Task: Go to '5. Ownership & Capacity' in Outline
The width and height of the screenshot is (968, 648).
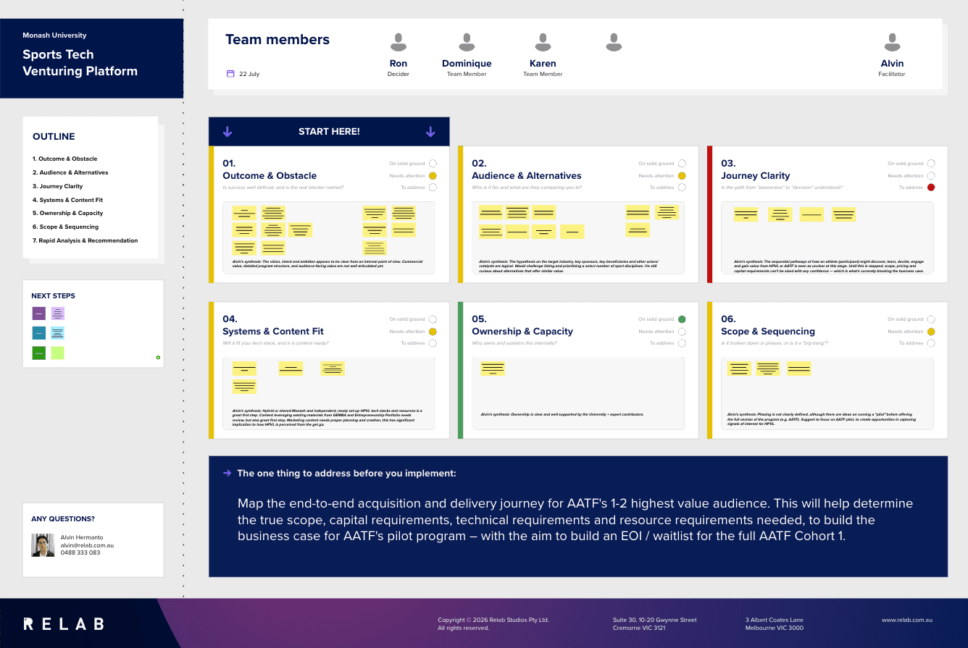Action: click(68, 213)
